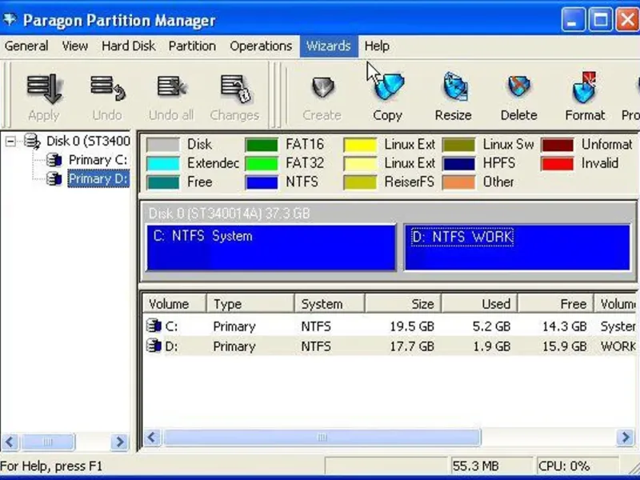Click the gray Disk legend swatch

[x=163, y=145]
